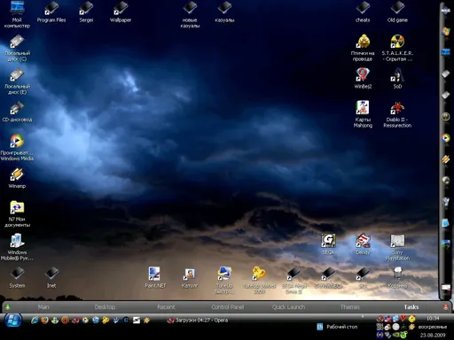Open the Program Files folder shortcut
Image resolution: width=454 pixels, height=340 pixels.
click(51, 12)
